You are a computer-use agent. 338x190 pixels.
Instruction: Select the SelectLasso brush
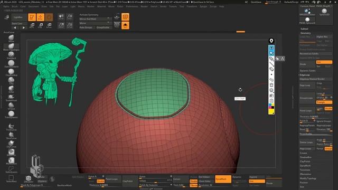point(11,169)
